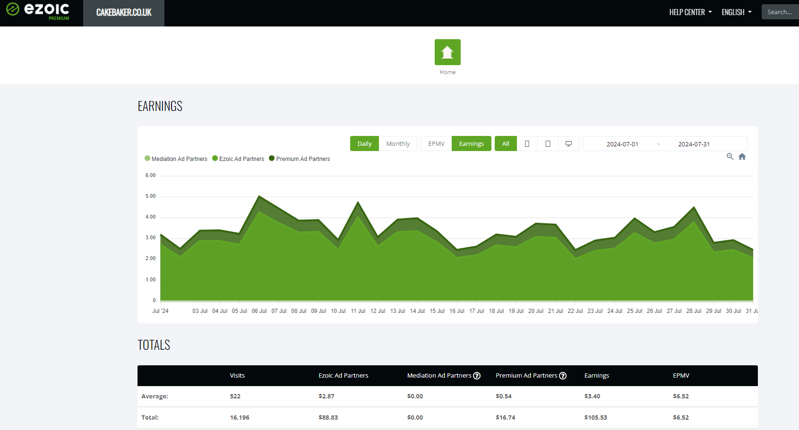This screenshot has width=799, height=430.
Task: Select average earnings value $3.40
Action: pyautogui.click(x=592, y=396)
